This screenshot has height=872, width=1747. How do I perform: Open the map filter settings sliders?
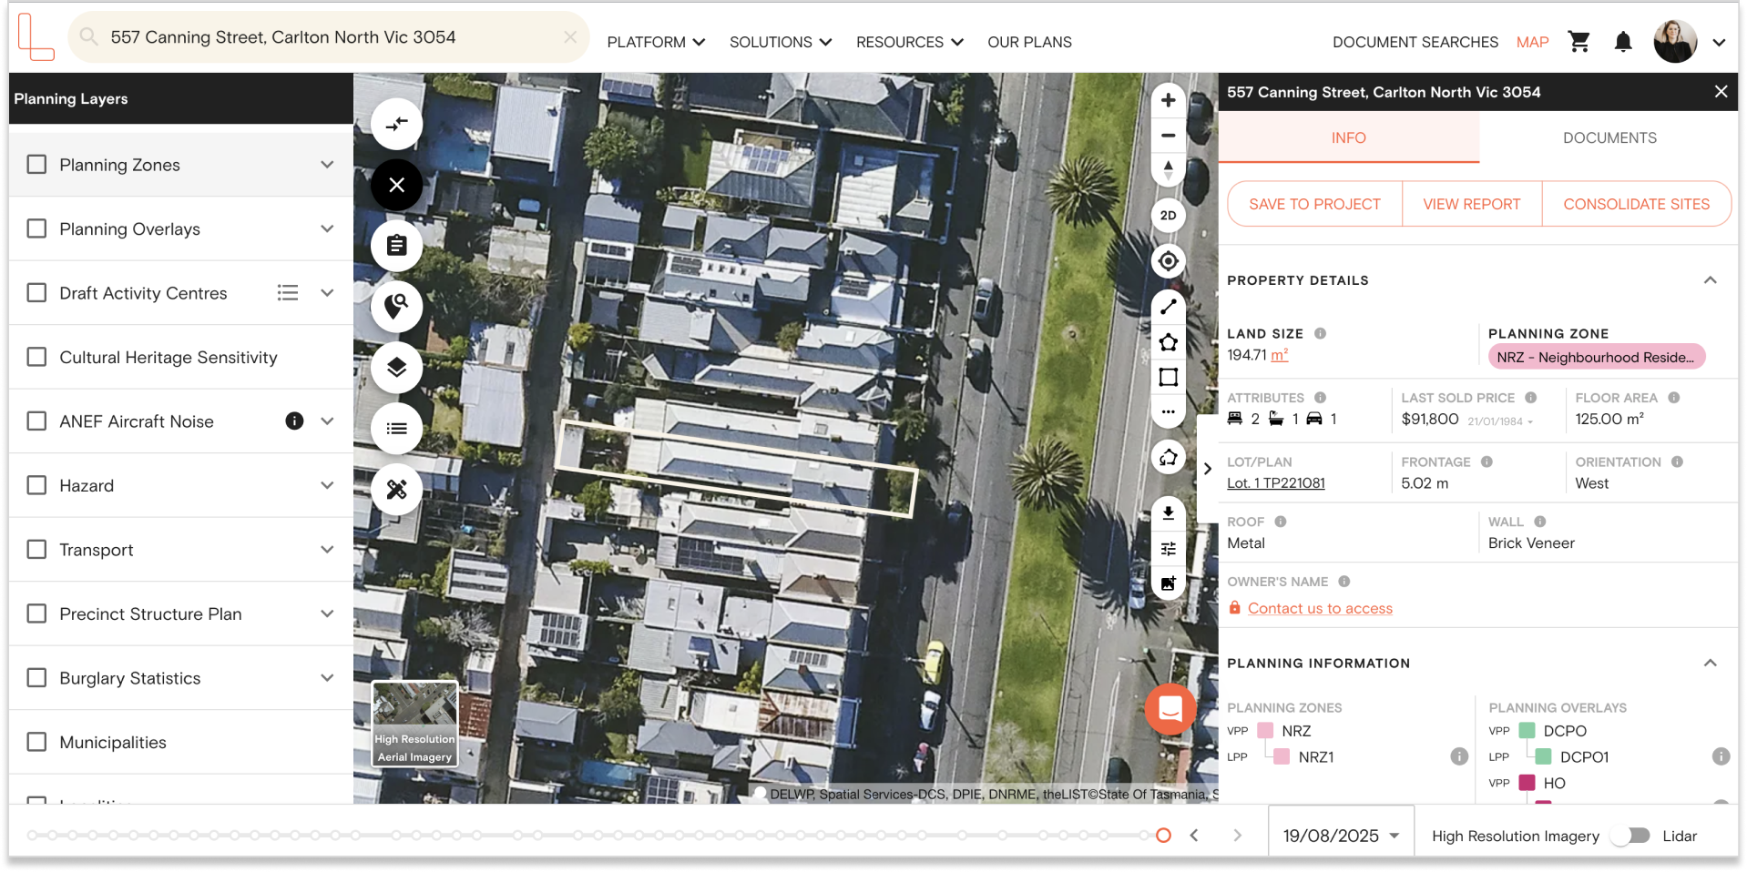click(x=1168, y=548)
